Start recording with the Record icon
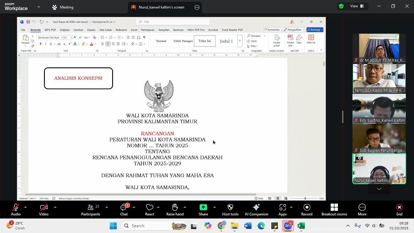 click(307, 210)
